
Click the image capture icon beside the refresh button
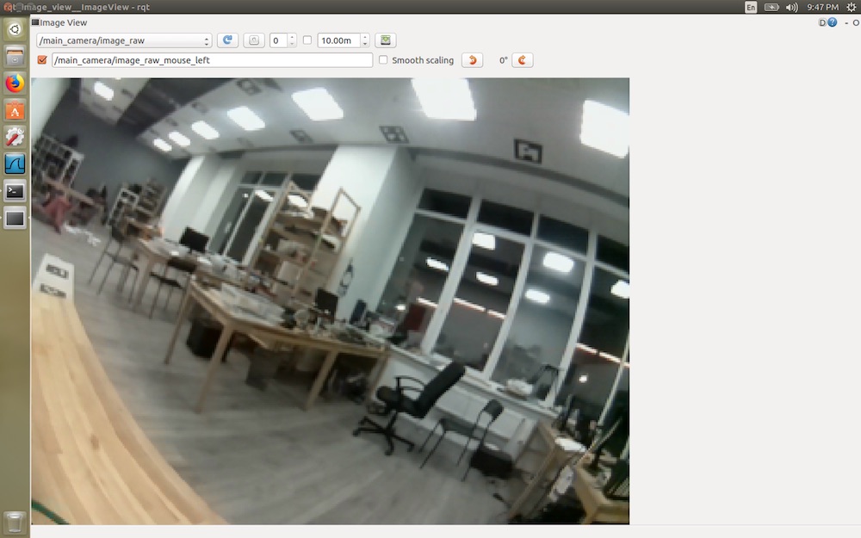(x=254, y=40)
